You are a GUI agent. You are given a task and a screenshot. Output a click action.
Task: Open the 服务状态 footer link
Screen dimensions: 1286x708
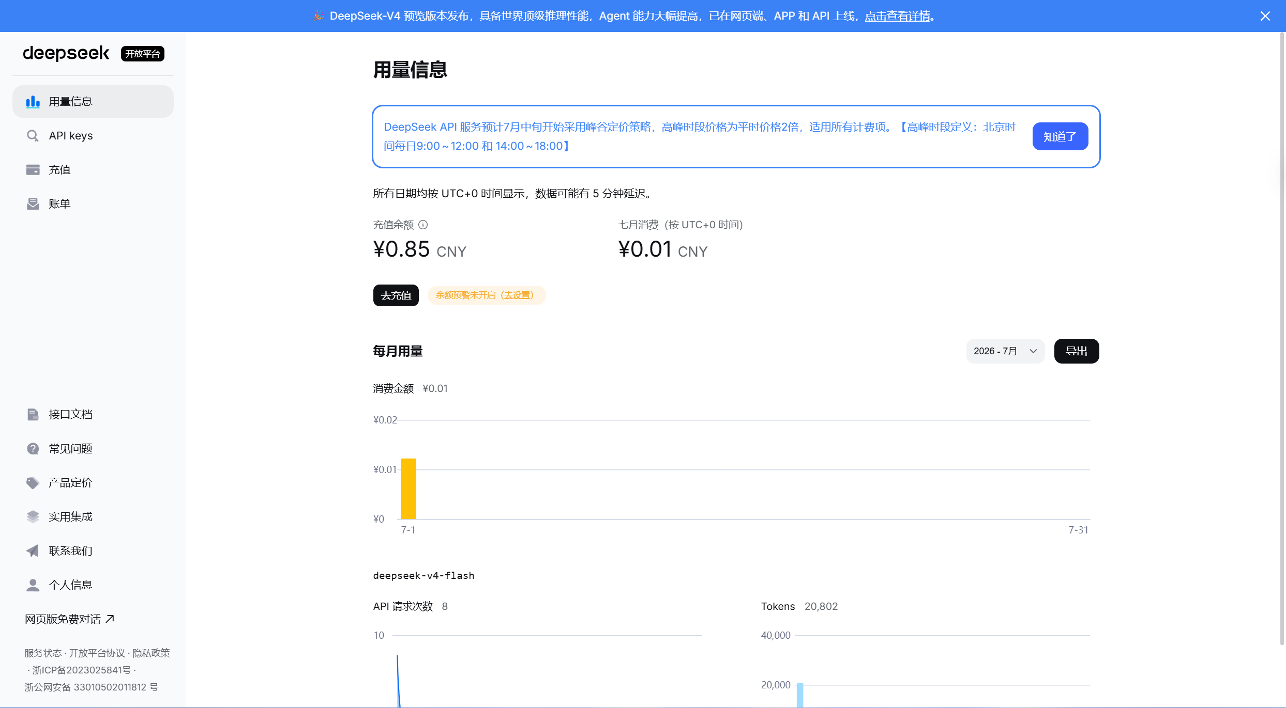[43, 653]
